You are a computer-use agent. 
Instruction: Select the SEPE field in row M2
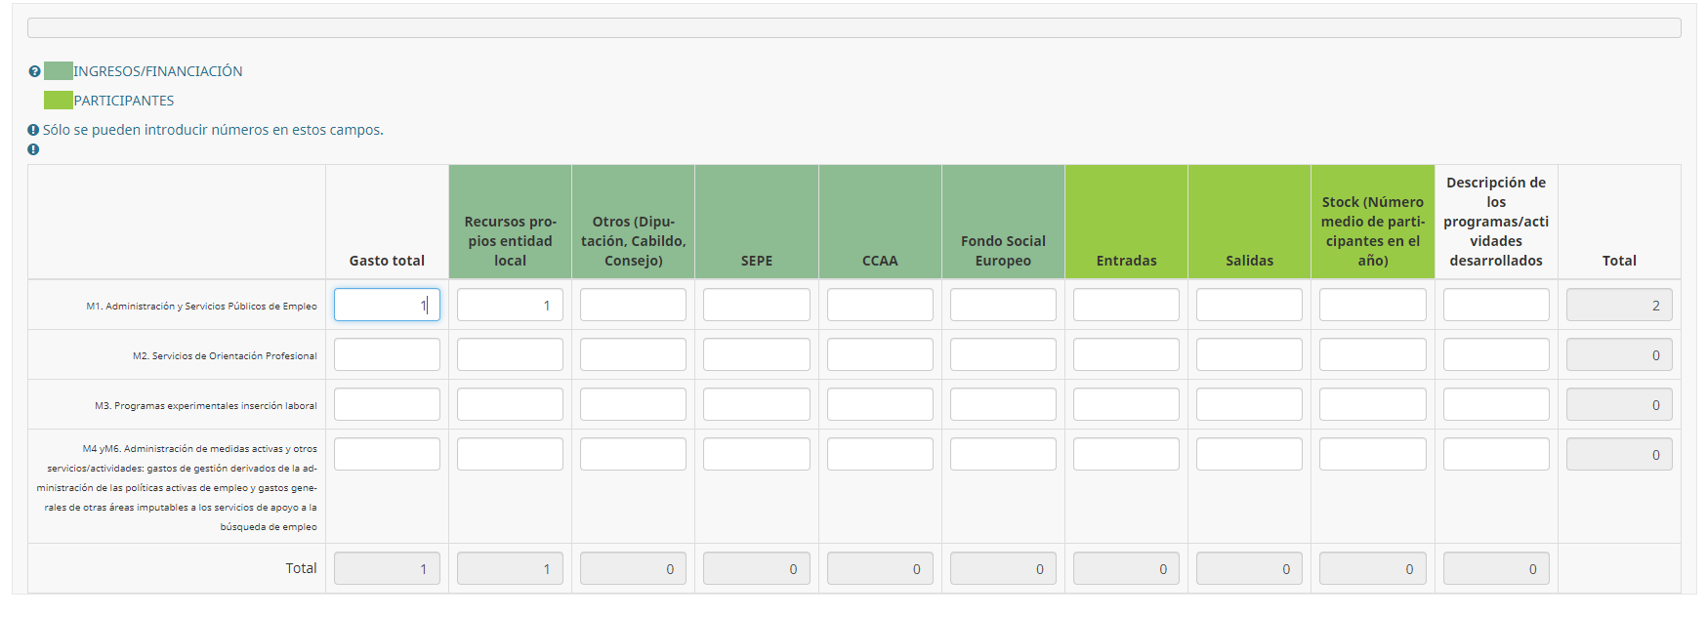756,354
